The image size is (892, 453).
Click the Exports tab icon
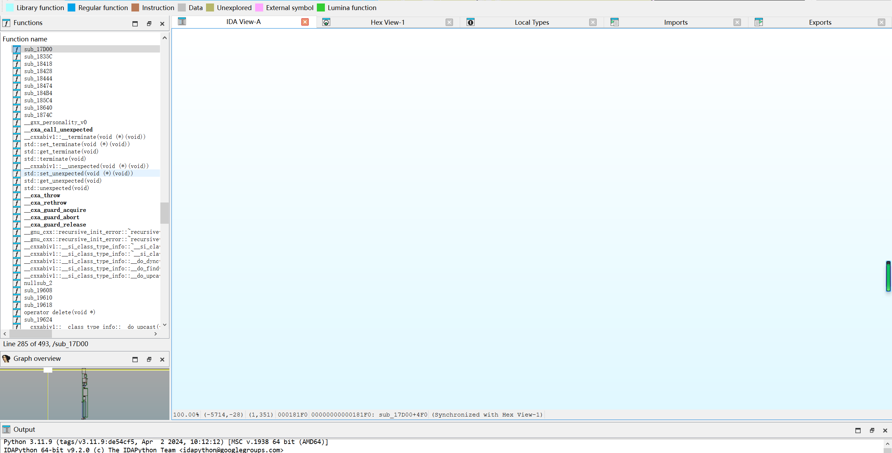pyautogui.click(x=758, y=22)
